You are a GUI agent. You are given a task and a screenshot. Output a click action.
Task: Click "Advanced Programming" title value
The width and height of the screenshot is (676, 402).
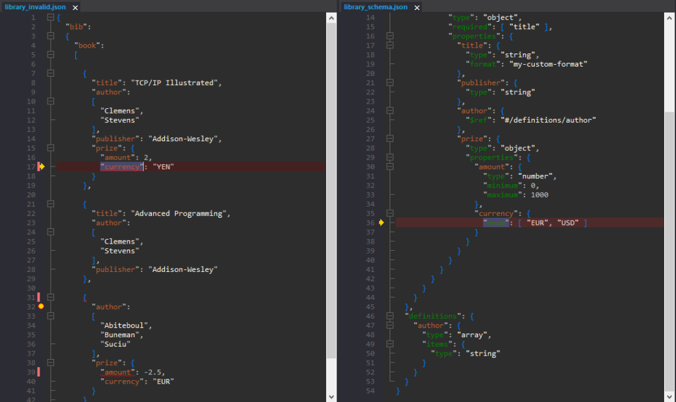178,213
